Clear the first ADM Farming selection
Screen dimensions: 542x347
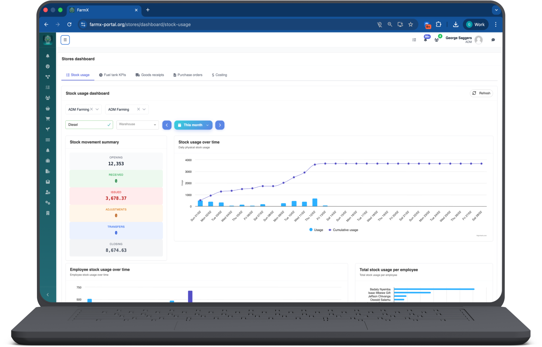pyautogui.click(x=91, y=109)
